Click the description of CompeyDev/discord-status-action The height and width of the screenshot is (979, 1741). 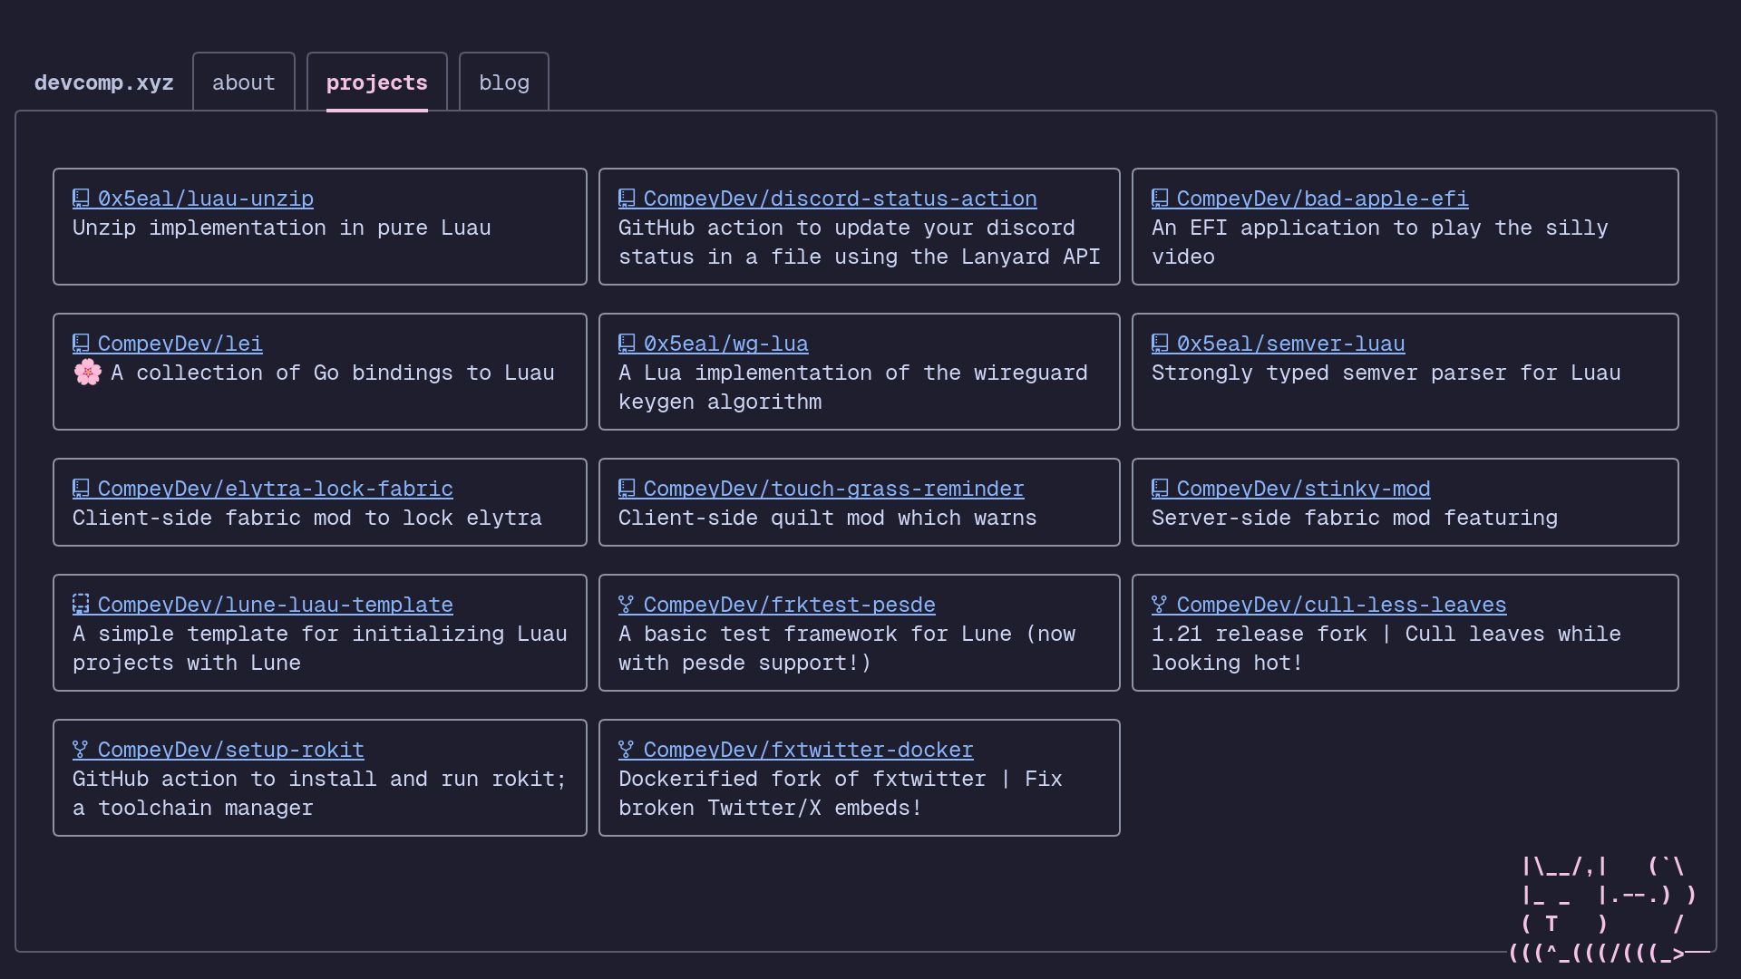860,242
